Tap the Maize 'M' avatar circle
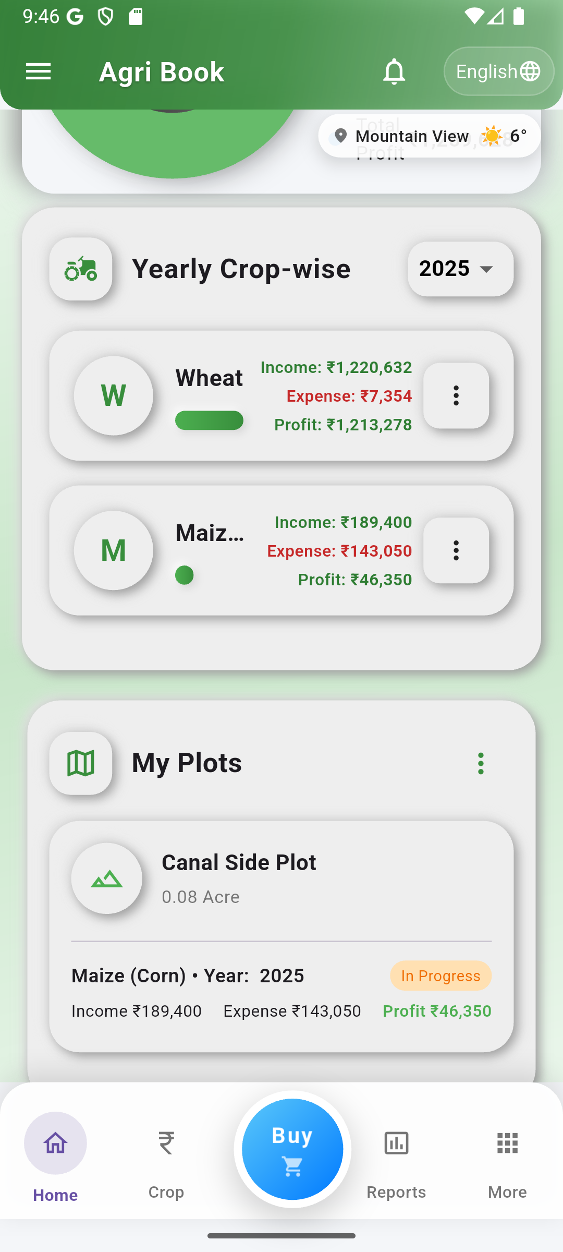 point(114,550)
